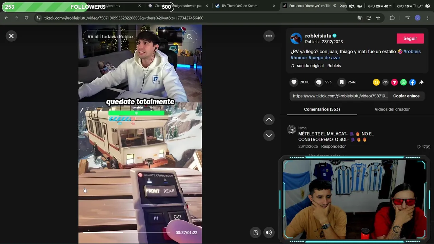434x244 pixels.
Task: Go back in browser history
Action: point(6,18)
